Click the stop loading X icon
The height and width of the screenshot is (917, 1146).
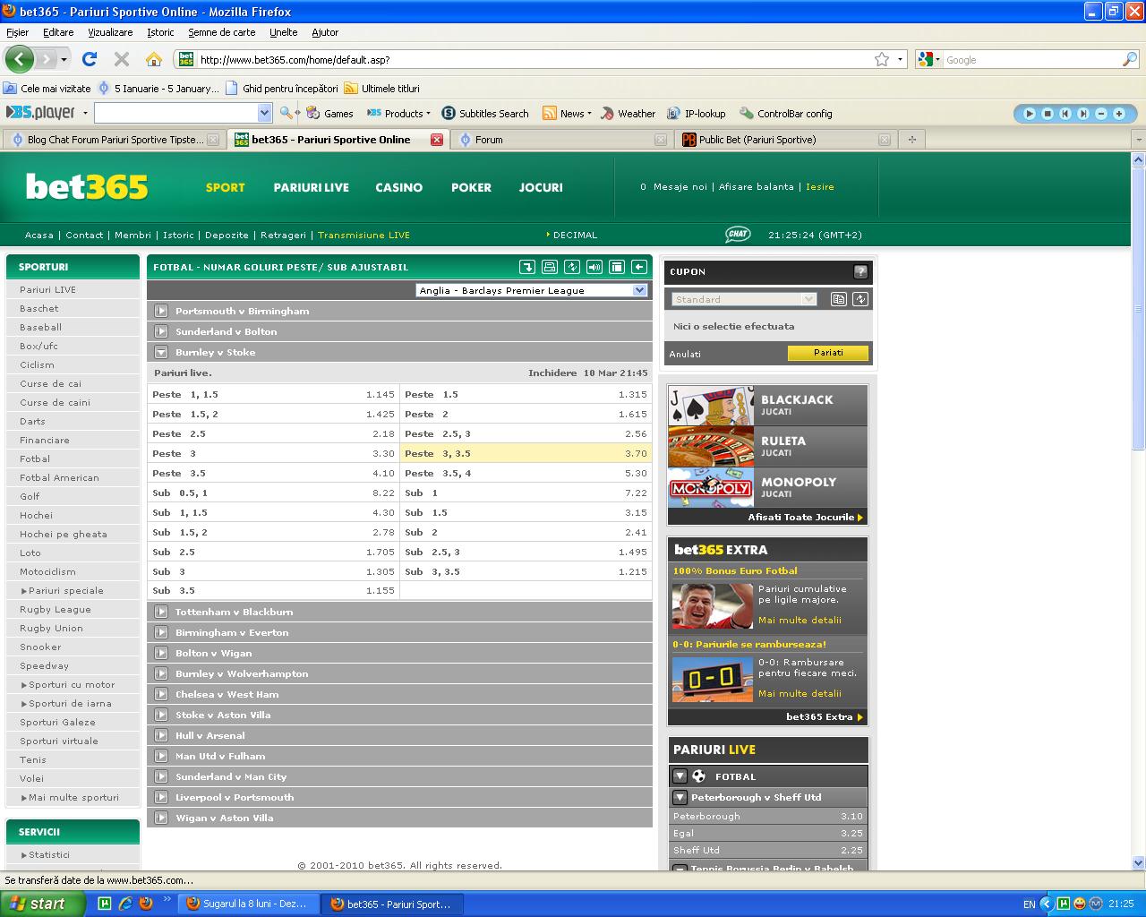tap(122, 59)
